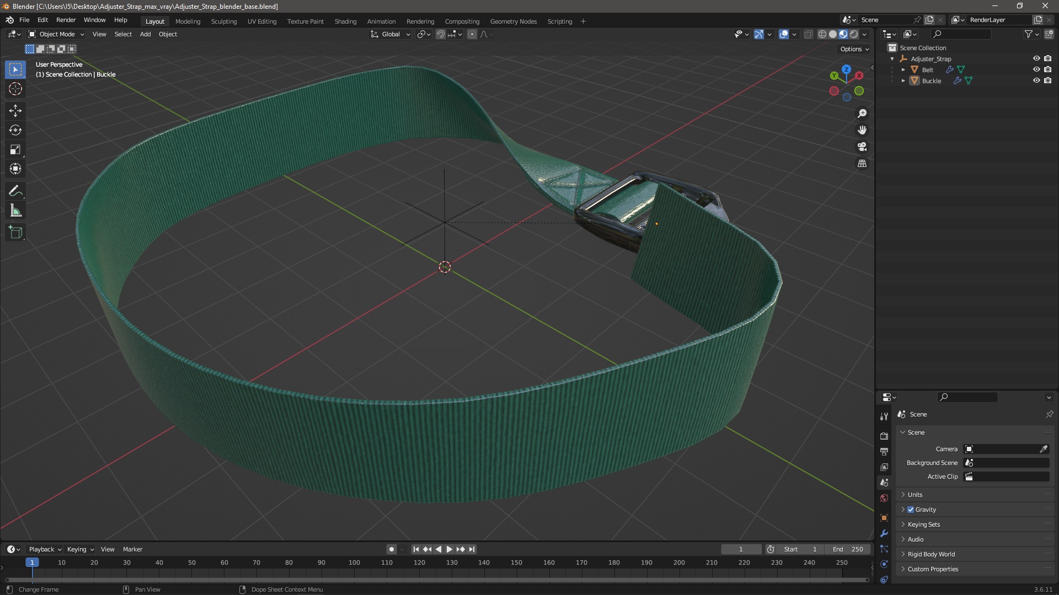This screenshot has height=595, width=1059.
Task: Click the outliner search field
Action: tap(961, 34)
